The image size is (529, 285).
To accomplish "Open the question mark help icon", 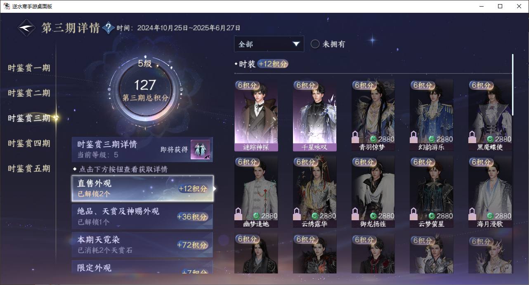I will point(108,28).
